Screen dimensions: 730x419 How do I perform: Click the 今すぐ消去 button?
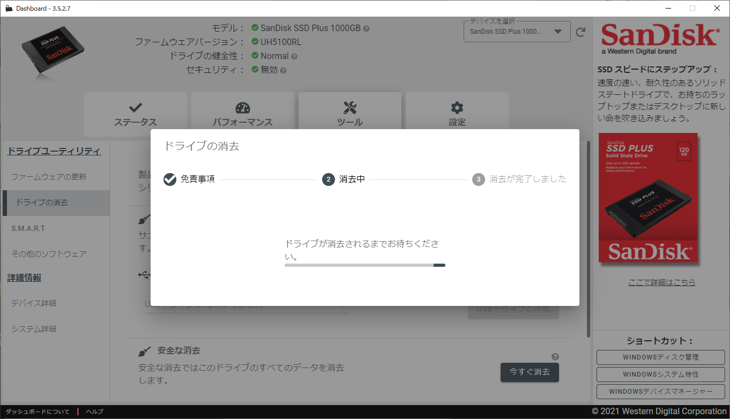[530, 372]
